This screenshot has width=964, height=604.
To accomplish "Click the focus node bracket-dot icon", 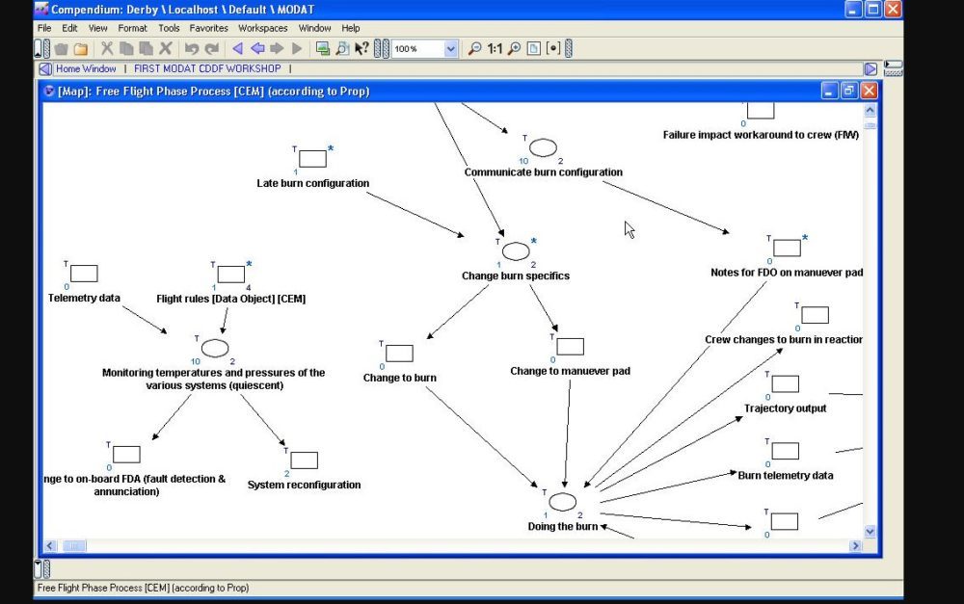I will (552, 49).
